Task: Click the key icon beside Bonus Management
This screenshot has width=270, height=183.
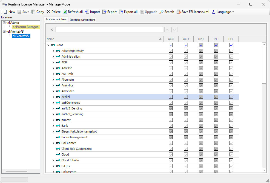Action: 58,137
